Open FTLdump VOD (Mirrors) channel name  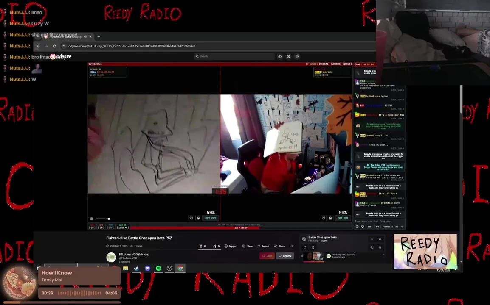(134, 255)
